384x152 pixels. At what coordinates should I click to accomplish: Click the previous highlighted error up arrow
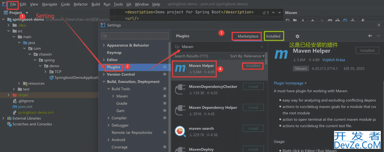[273, 12]
